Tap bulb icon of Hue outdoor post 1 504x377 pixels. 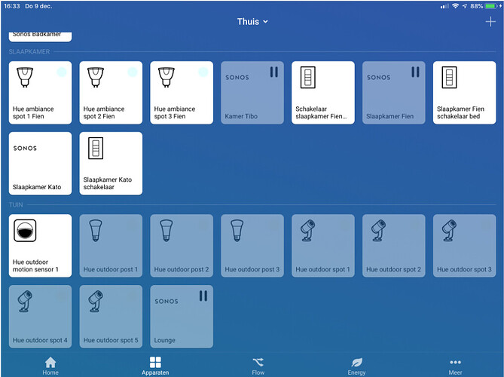(x=96, y=230)
